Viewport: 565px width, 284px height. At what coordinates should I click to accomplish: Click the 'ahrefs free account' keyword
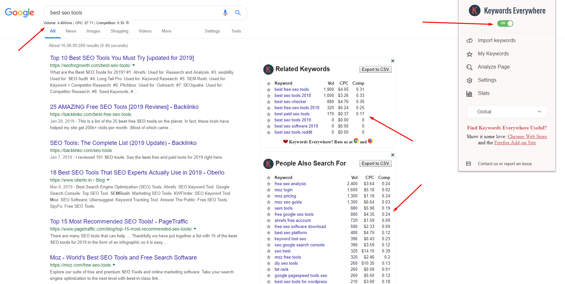(x=293, y=221)
